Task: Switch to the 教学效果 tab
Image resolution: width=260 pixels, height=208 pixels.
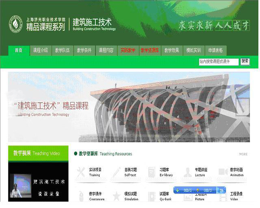Action: (172, 50)
